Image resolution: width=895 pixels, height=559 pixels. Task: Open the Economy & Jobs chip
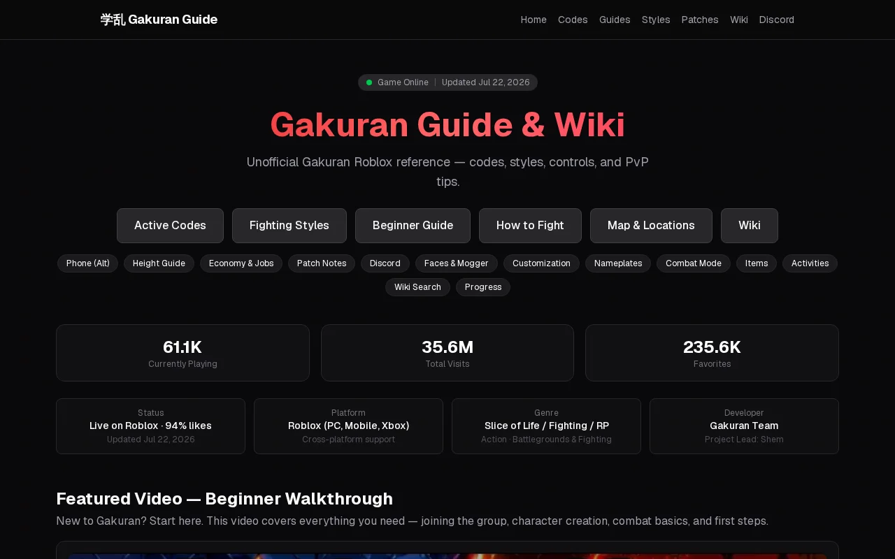click(x=241, y=263)
